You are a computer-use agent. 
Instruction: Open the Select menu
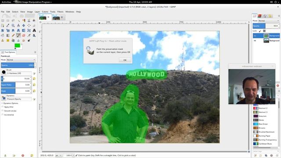pyautogui.click(x=15, y=12)
